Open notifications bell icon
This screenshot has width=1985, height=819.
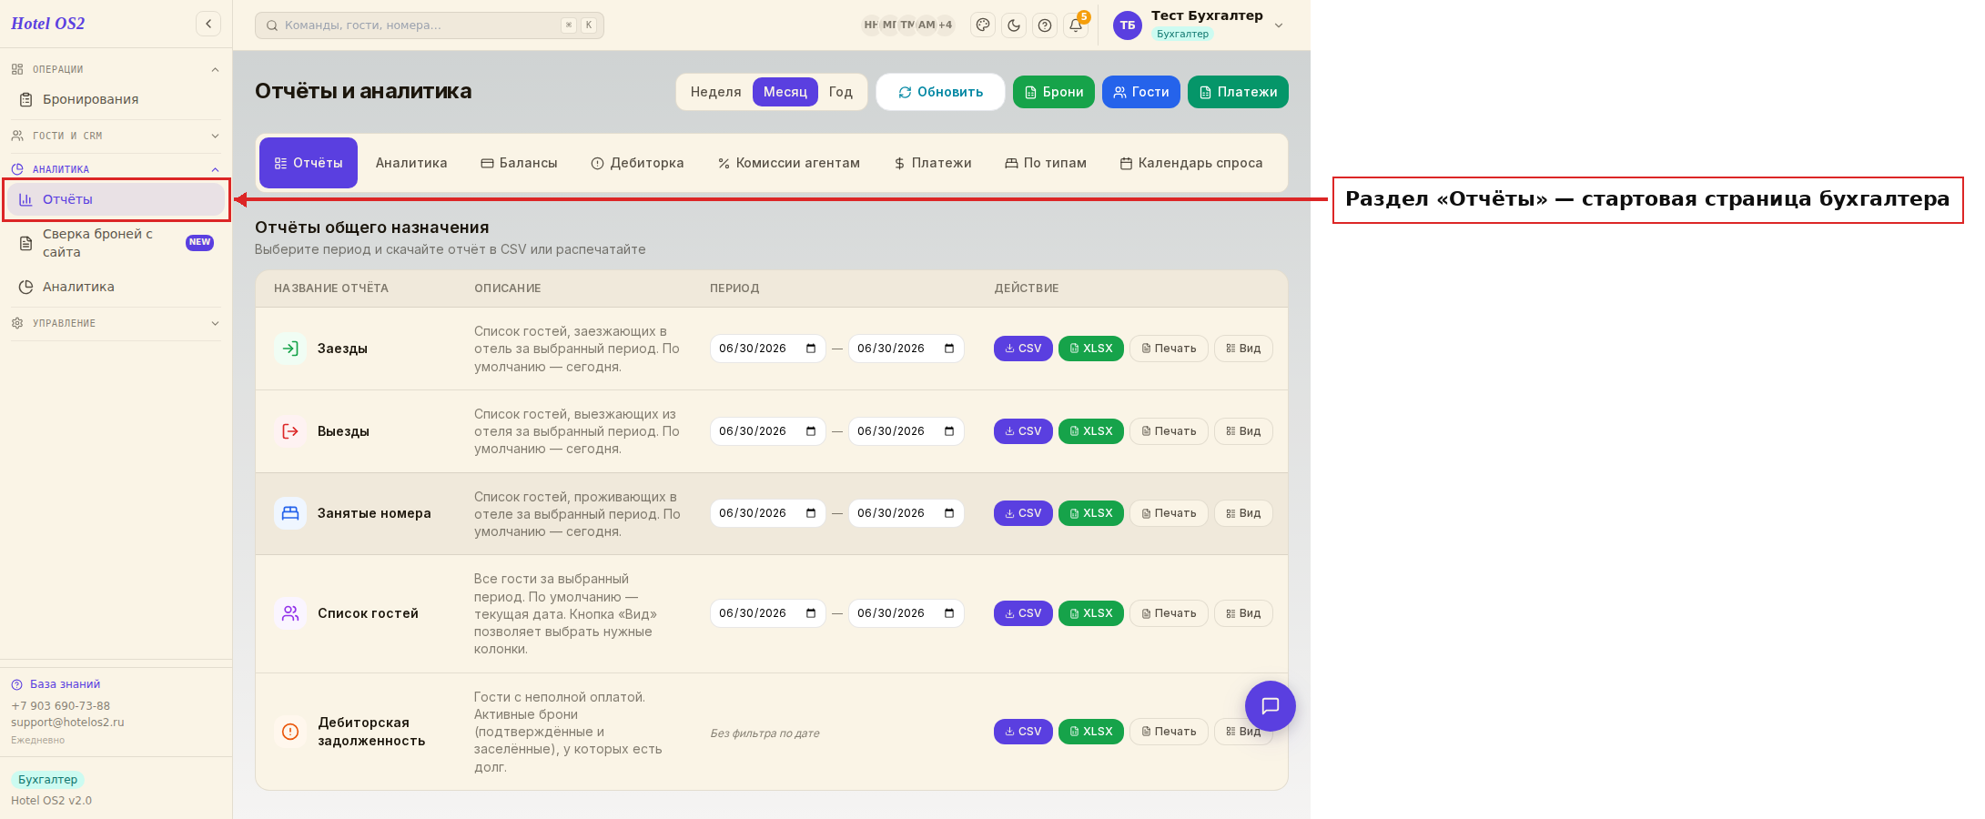[1076, 25]
